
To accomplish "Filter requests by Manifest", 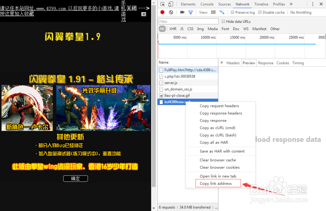I will point(259,29).
